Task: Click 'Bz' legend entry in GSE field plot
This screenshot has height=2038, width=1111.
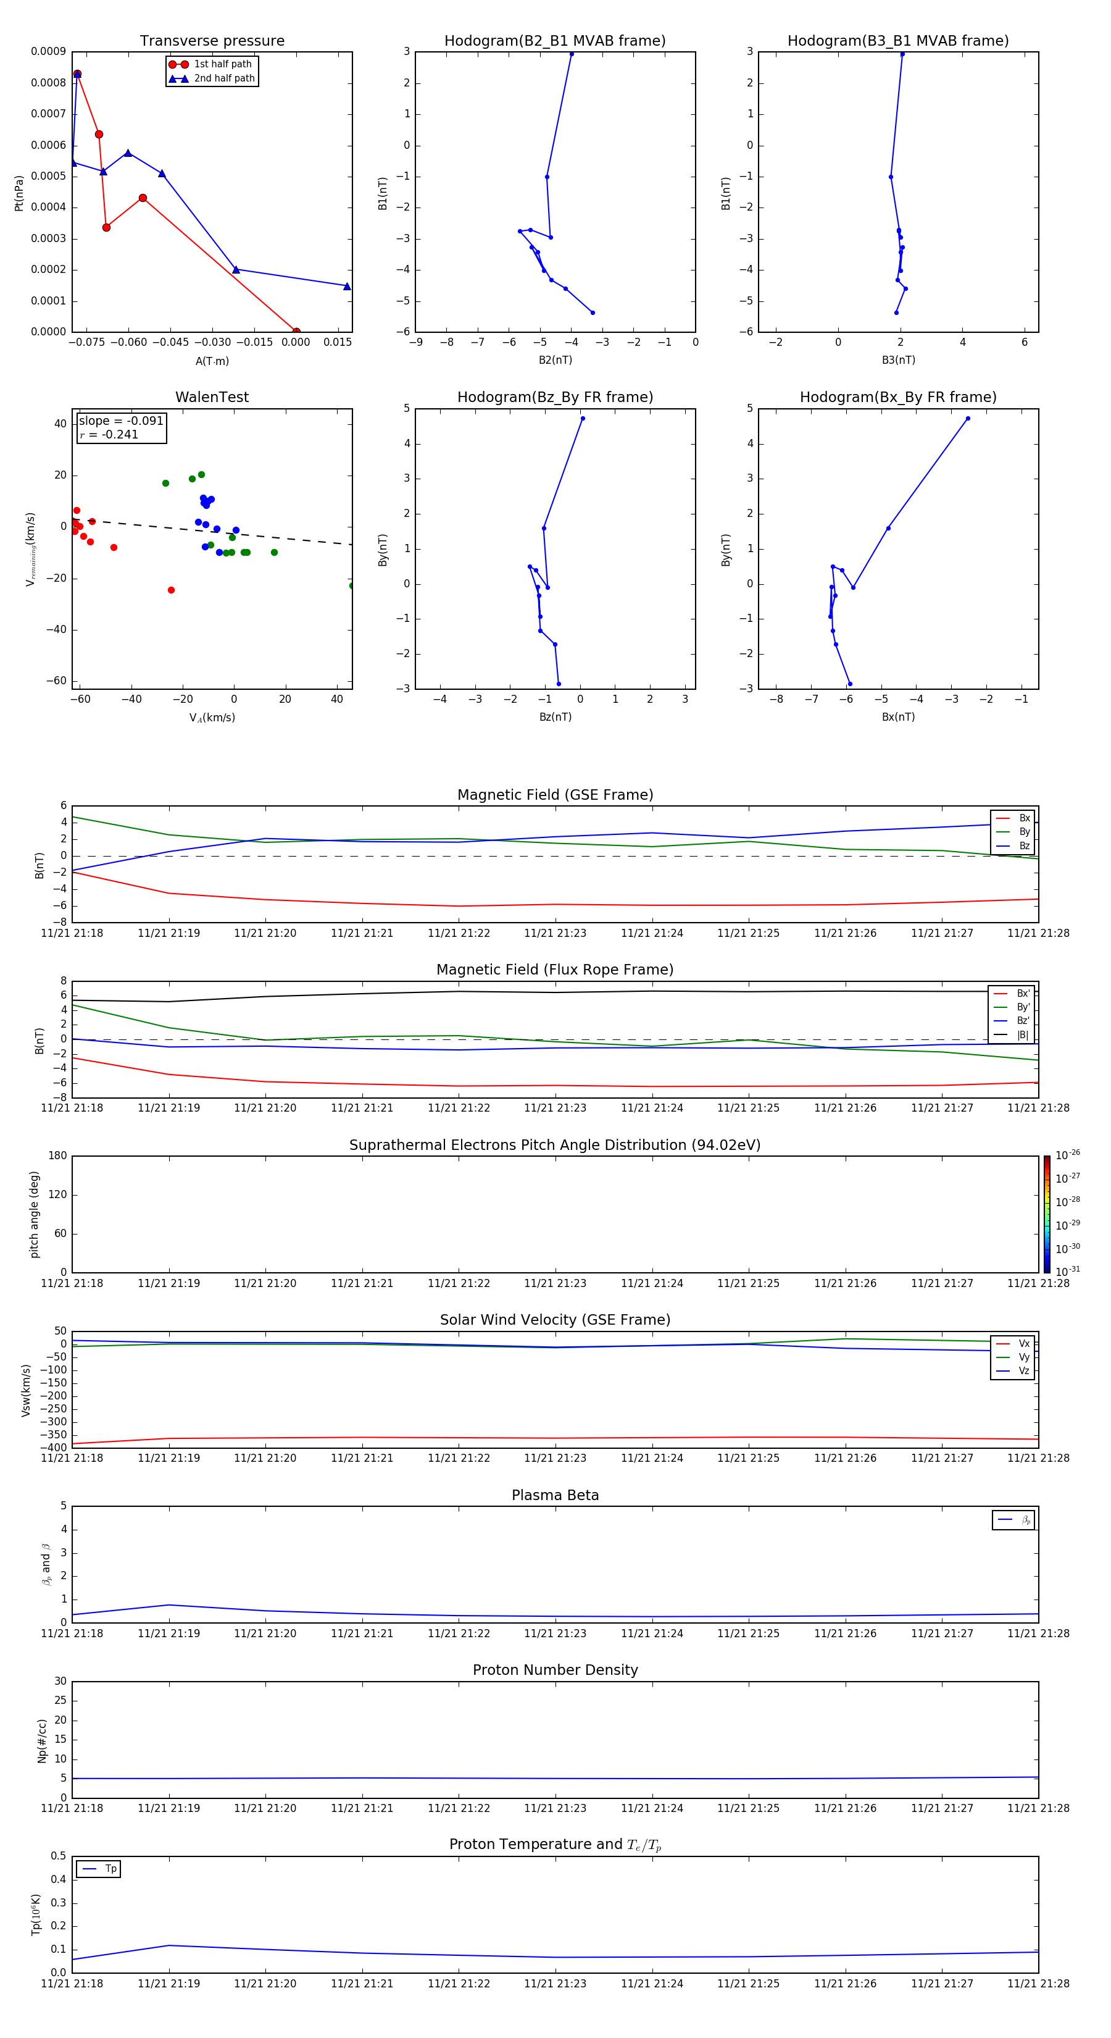Action: click(1013, 847)
